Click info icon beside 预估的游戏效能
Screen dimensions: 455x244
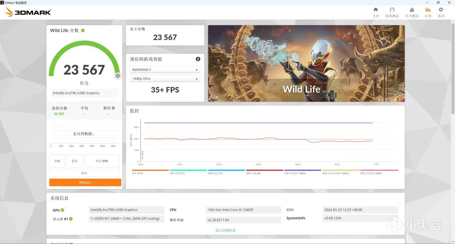(198, 59)
